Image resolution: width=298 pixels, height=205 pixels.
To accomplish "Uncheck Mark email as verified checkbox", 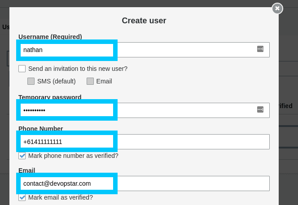I will click(22, 197).
